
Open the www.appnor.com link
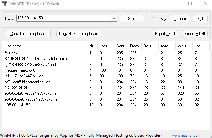pos(186,135)
